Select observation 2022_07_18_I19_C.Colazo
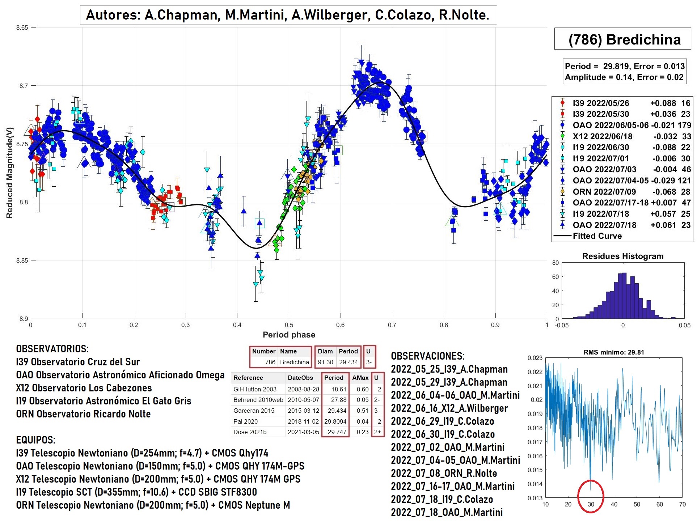The height and width of the screenshot is (522, 697). (x=442, y=499)
